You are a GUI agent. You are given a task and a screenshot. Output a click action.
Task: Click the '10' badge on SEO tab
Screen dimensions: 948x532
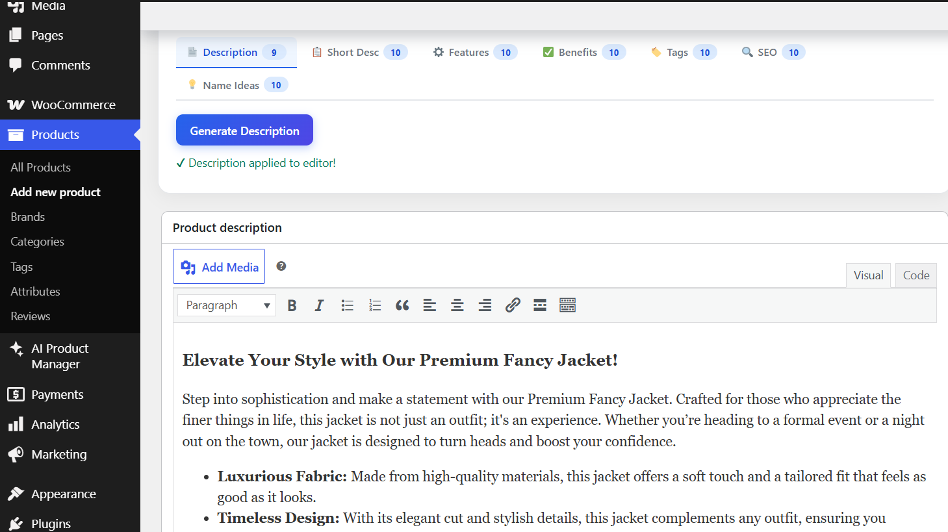(793, 53)
